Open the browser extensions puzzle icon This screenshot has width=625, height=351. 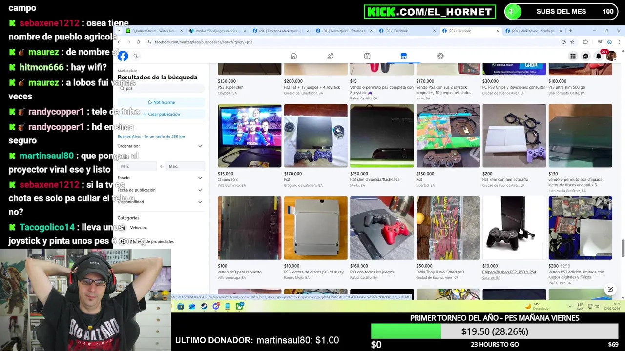point(585,42)
